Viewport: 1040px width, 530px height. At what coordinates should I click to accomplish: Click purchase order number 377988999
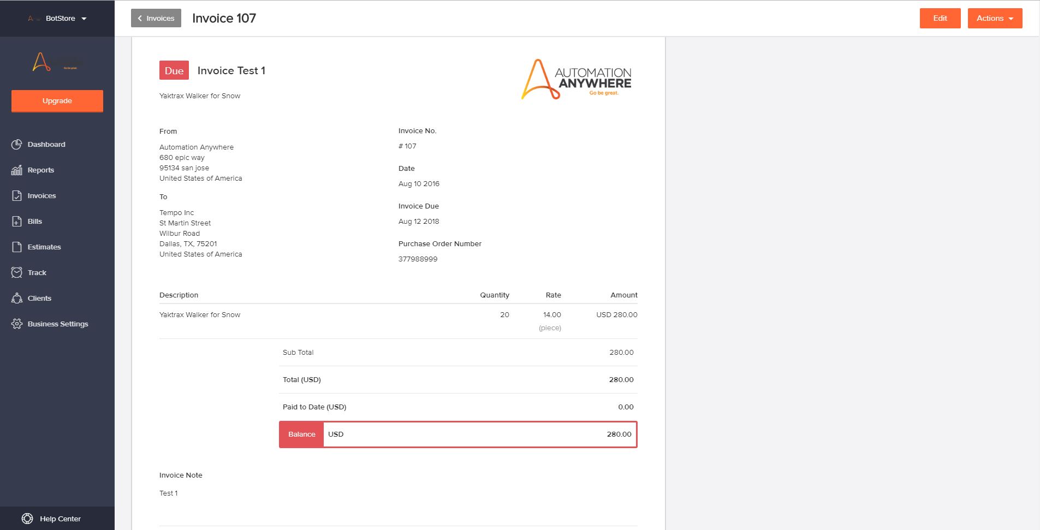(x=418, y=259)
